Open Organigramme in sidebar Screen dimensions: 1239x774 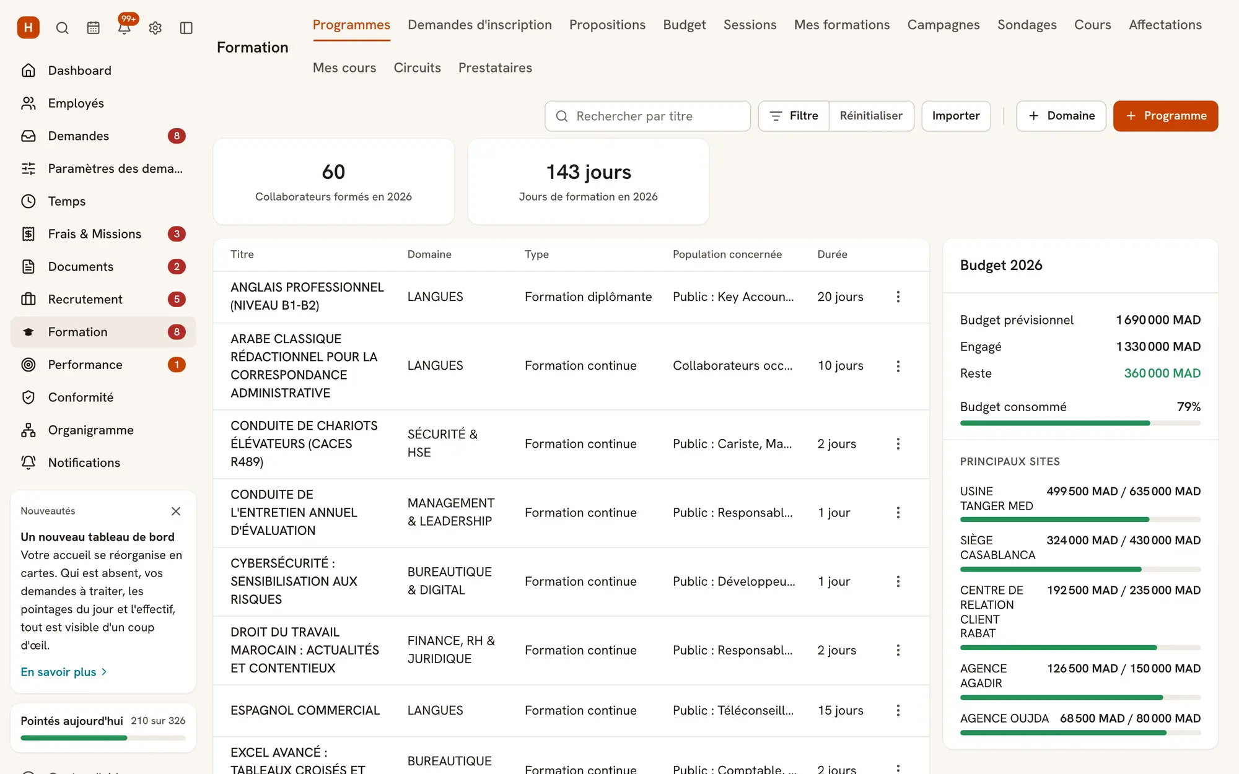pyautogui.click(x=103, y=430)
